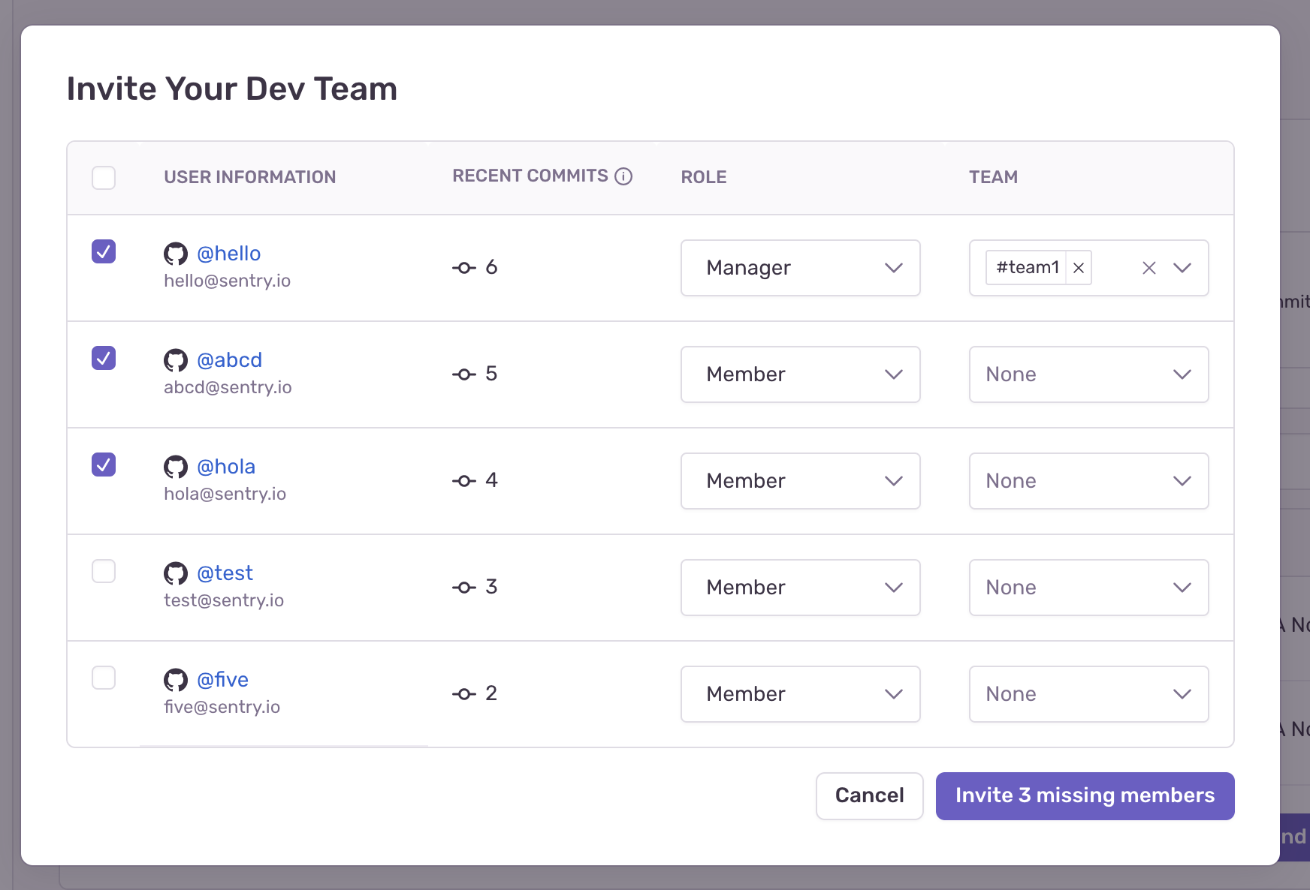Check the checkbox for @test

tap(104, 571)
